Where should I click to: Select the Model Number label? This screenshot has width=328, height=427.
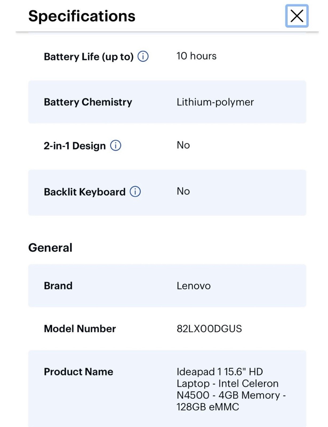click(80, 329)
